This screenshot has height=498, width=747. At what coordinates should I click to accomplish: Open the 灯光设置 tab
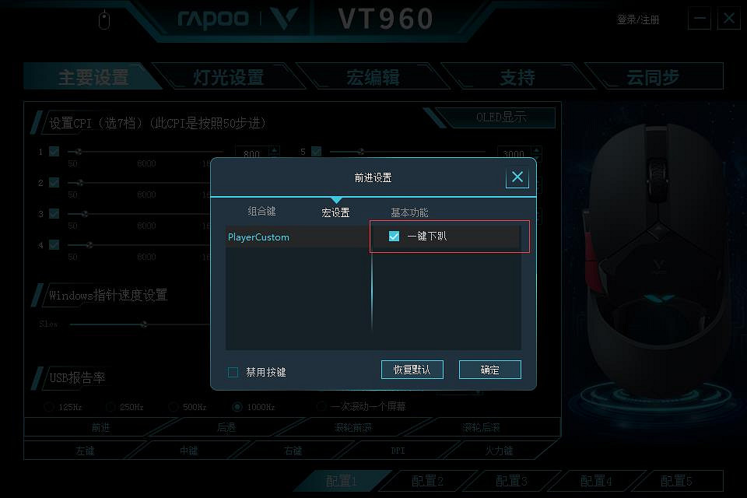[x=228, y=77]
